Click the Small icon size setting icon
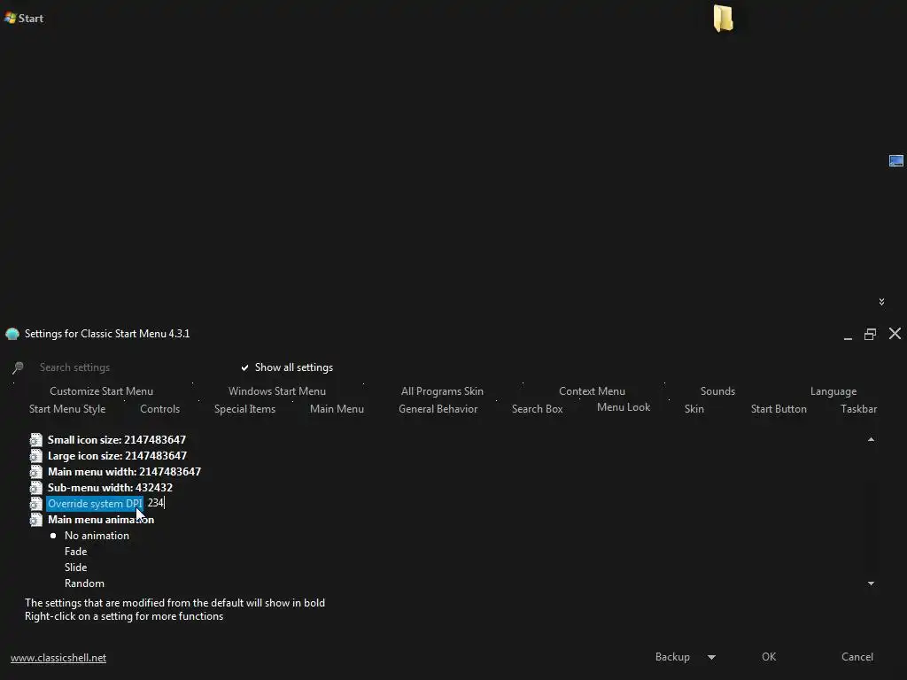The image size is (907, 680). tap(35, 440)
